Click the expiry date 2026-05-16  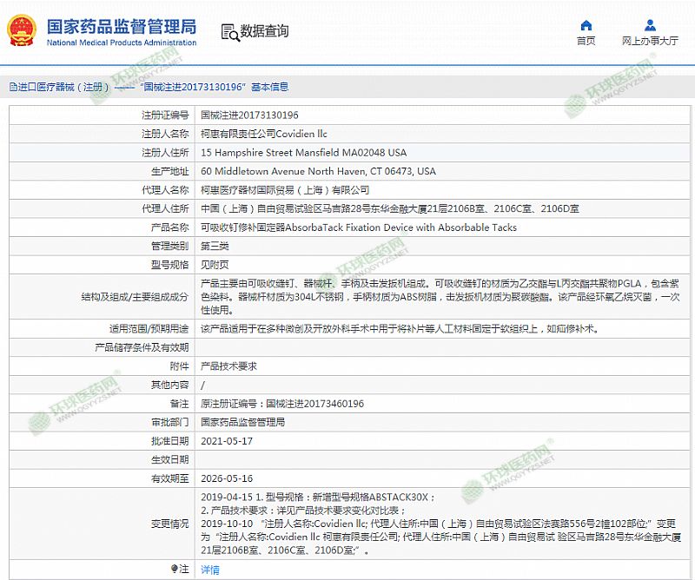[x=226, y=478]
